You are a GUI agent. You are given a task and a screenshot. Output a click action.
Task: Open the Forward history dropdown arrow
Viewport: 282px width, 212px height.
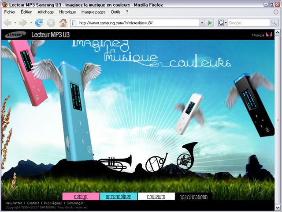pos(31,23)
